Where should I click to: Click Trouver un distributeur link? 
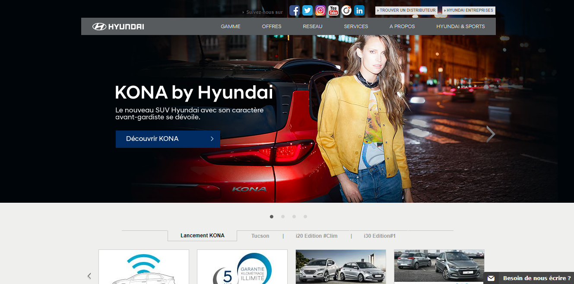(406, 10)
